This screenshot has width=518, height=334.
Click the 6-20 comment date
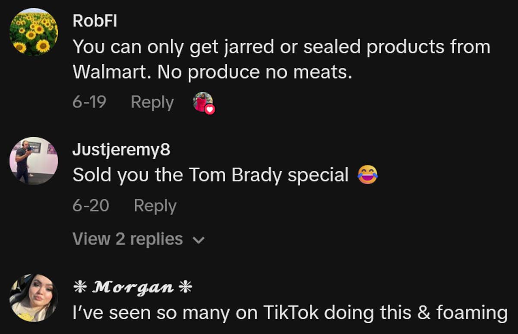point(91,205)
